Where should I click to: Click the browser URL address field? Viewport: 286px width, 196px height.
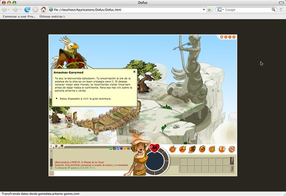(x=128, y=10)
